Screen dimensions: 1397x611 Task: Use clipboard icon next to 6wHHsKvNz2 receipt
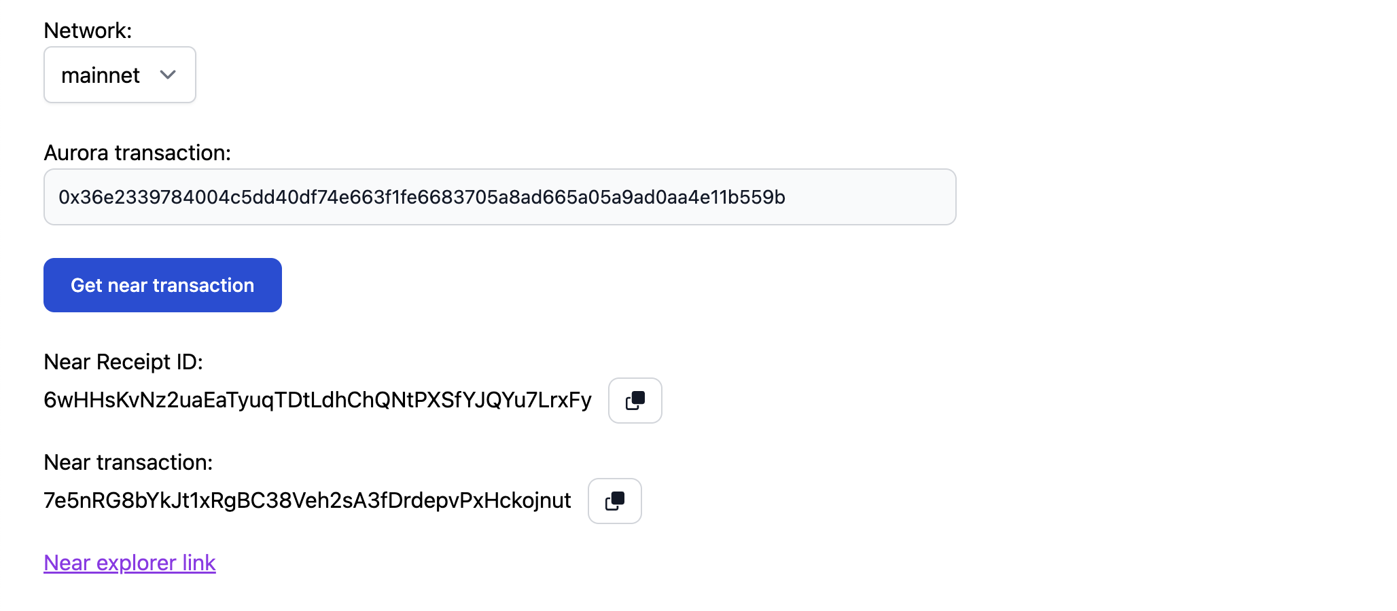[x=635, y=401]
